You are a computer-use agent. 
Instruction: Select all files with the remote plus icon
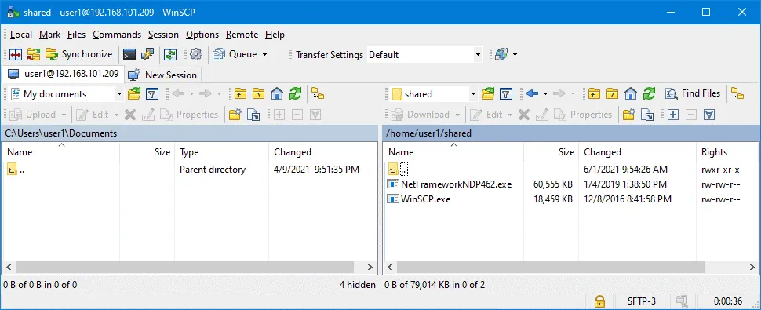coord(672,115)
